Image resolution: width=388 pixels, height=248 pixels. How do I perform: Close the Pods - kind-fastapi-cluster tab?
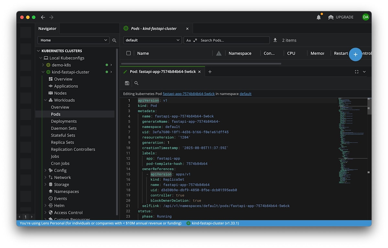pyautogui.click(x=187, y=28)
